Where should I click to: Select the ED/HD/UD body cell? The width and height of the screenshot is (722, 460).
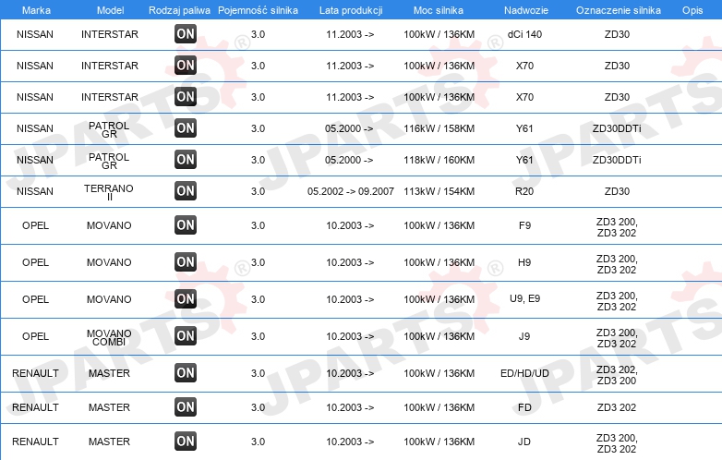point(524,373)
